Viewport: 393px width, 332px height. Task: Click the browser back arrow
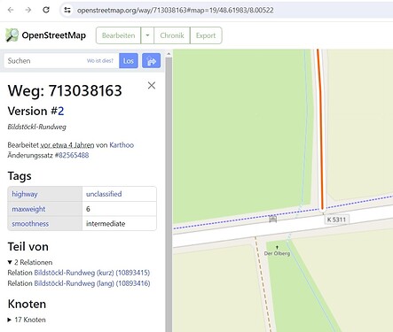pos(11,10)
